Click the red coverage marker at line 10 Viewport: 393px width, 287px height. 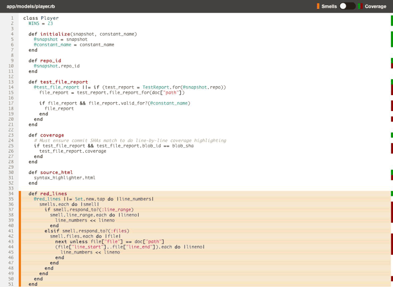click(392, 66)
